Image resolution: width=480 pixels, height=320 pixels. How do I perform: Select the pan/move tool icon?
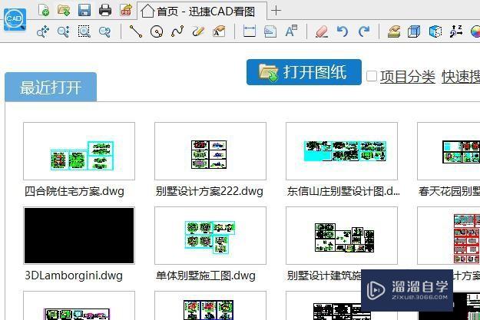point(43,31)
